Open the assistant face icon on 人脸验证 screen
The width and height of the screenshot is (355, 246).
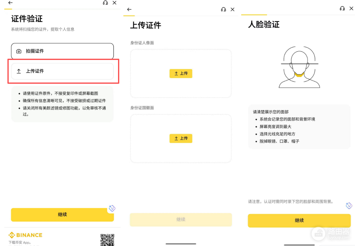tap(349, 206)
